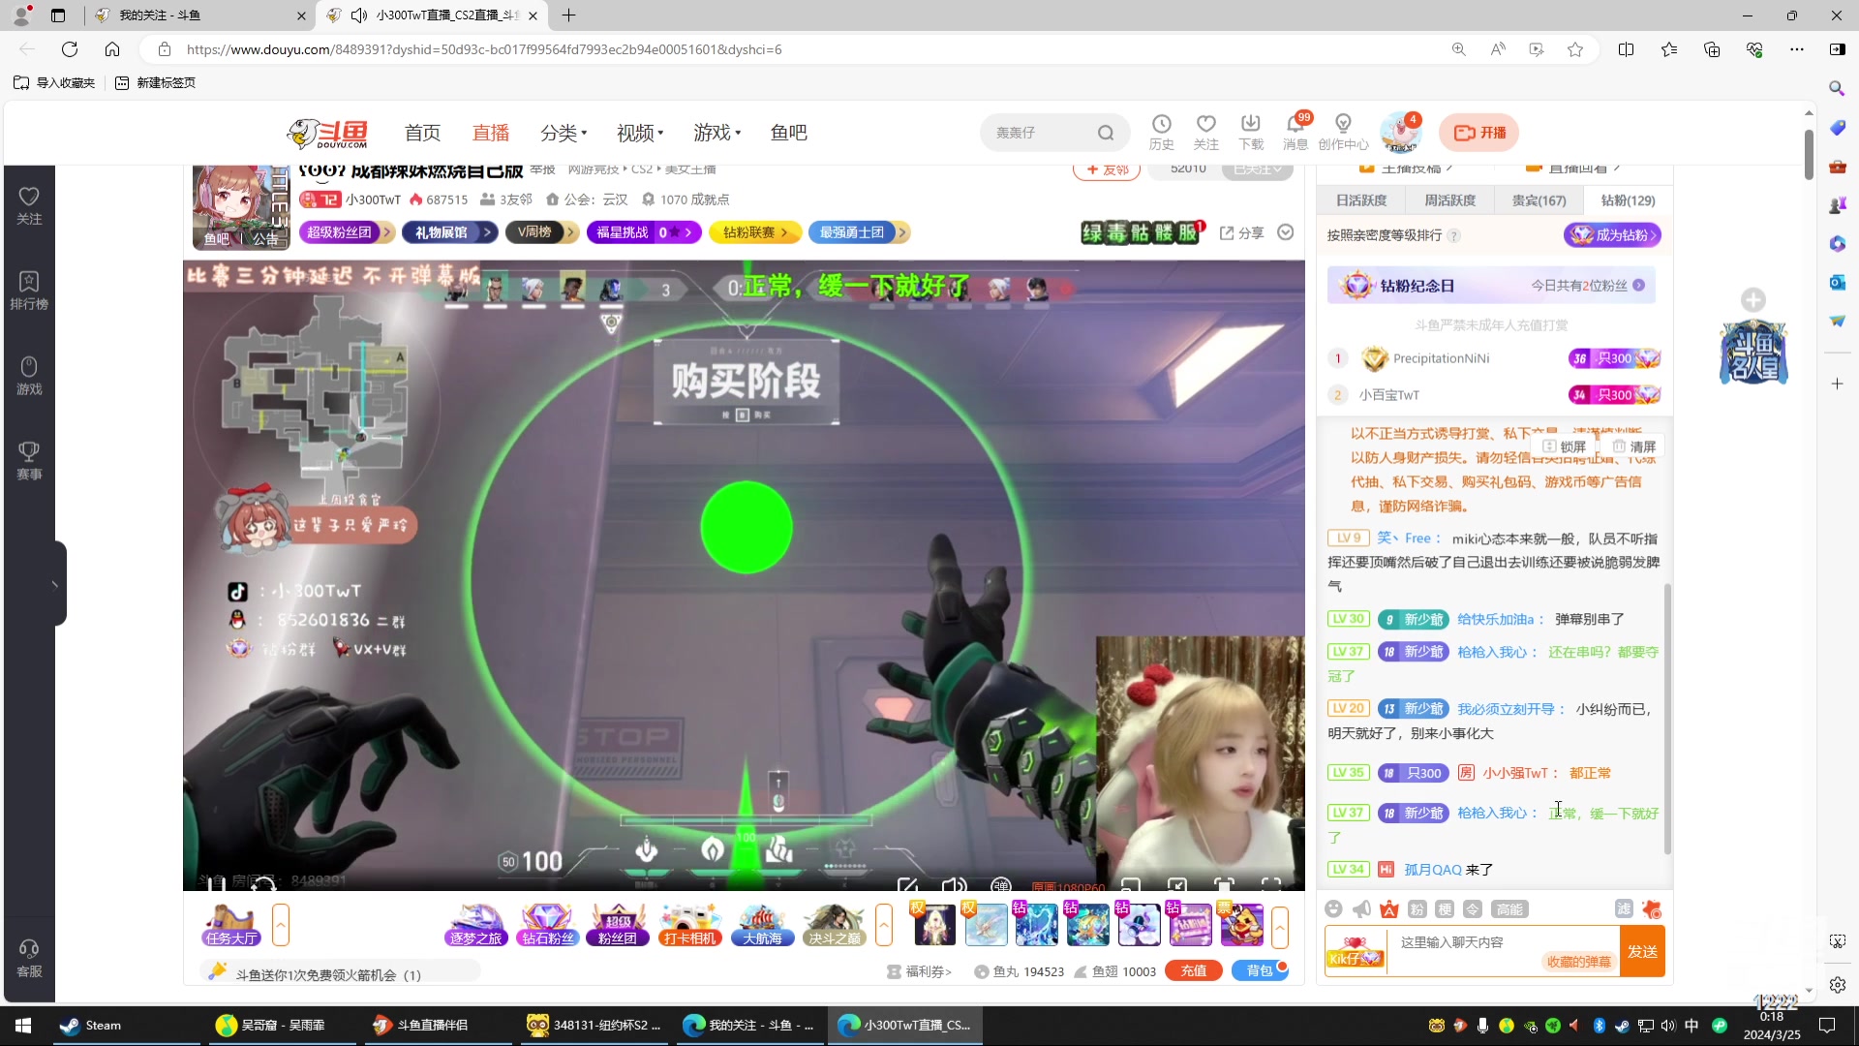Expand gift list up-arrow at right end
Screen dimensions: 1859x1046
click(1280, 928)
